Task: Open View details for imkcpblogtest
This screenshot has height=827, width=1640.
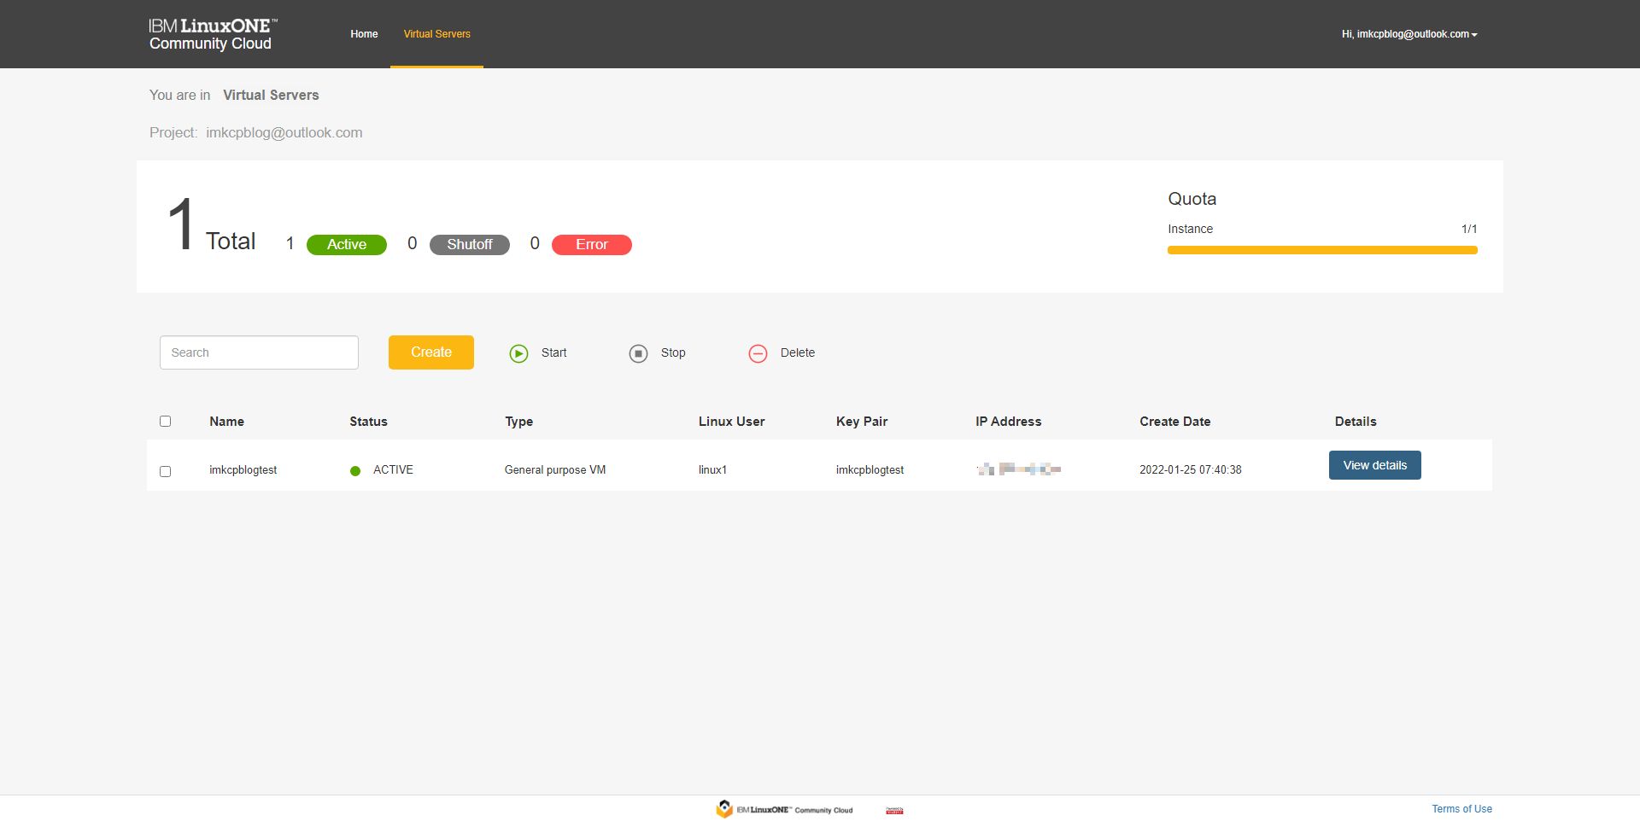Action: (x=1374, y=465)
